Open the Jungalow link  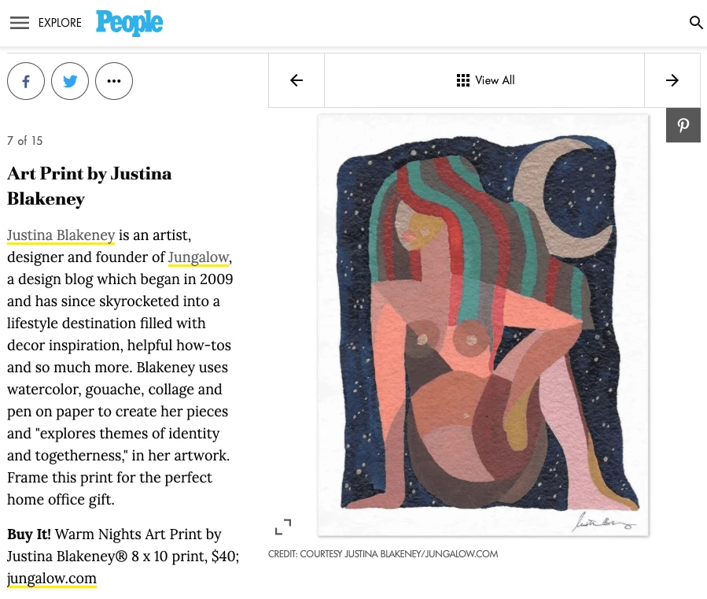pos(199,257)
